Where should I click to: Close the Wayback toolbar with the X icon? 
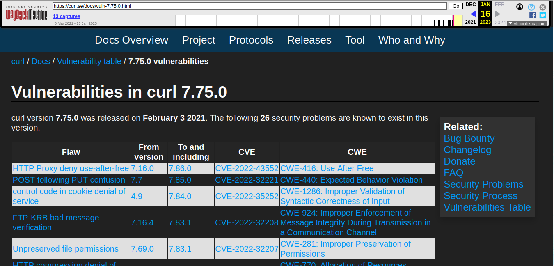(543, 7)
